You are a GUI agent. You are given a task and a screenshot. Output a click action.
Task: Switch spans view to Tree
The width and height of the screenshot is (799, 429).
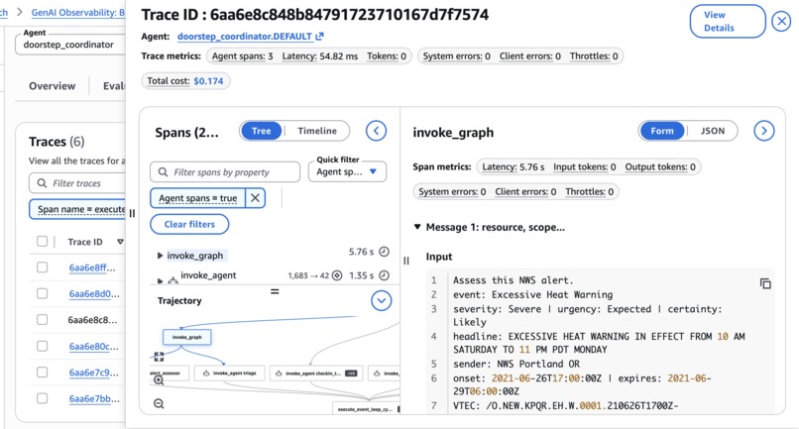coord(261,131)
